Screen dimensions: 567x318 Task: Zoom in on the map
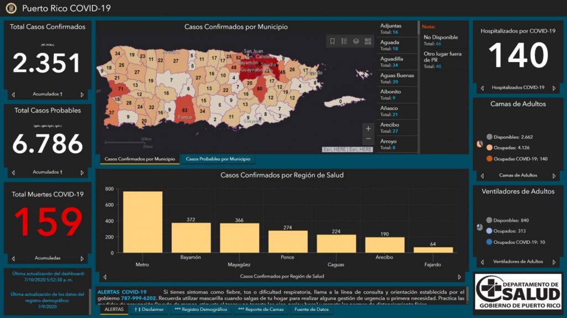pyautogui.click(x=368, y=129)
